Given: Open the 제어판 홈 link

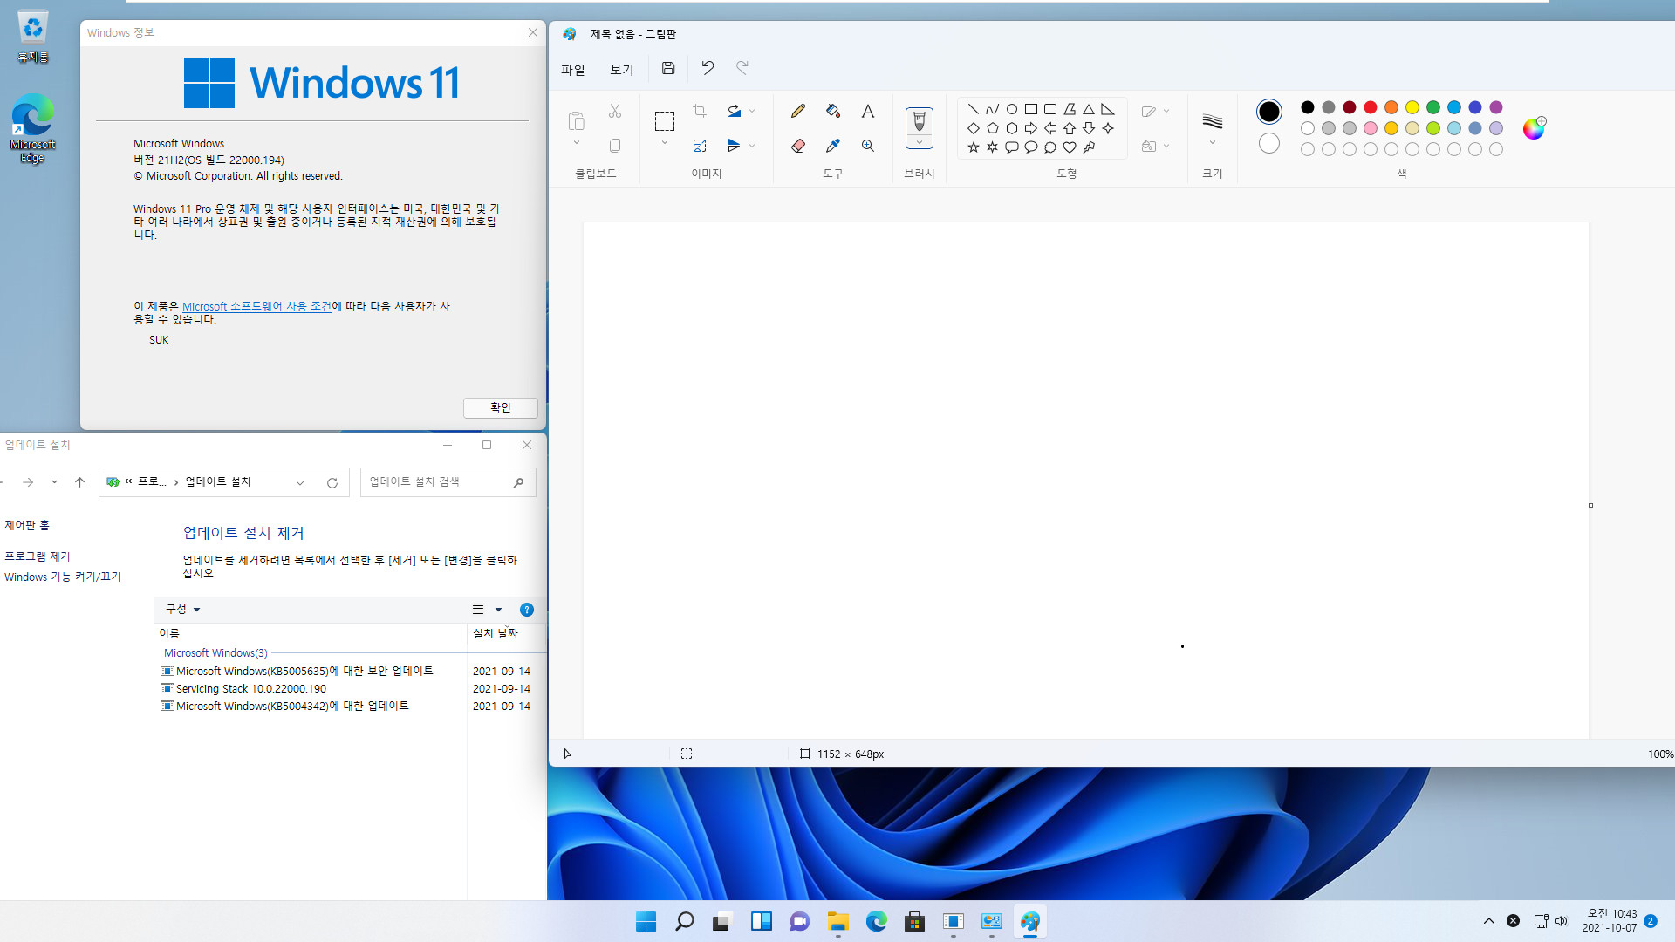Looking at the screenshot, I should click(x=27, y=525).
